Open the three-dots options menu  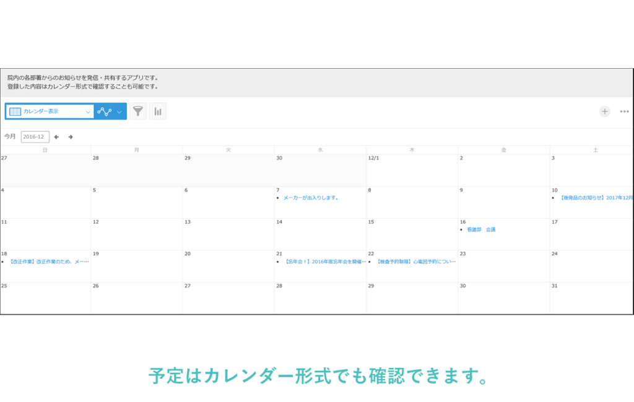pos(624,111)
